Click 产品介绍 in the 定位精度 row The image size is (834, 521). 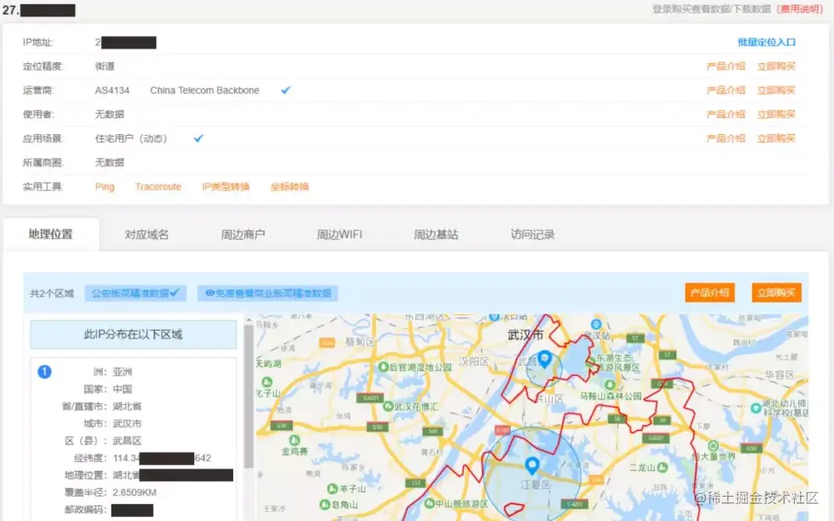pos(726,66)
